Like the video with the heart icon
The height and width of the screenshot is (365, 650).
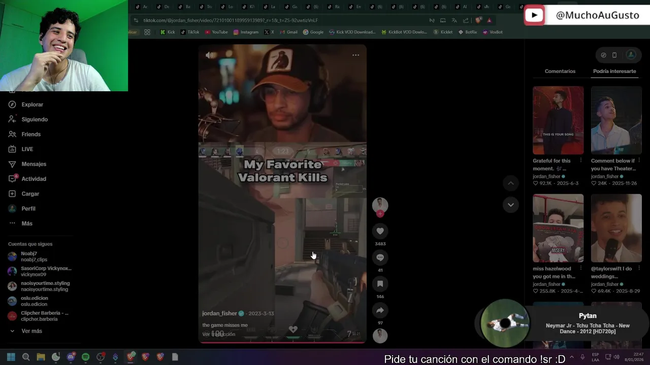[x=380, y=231]
